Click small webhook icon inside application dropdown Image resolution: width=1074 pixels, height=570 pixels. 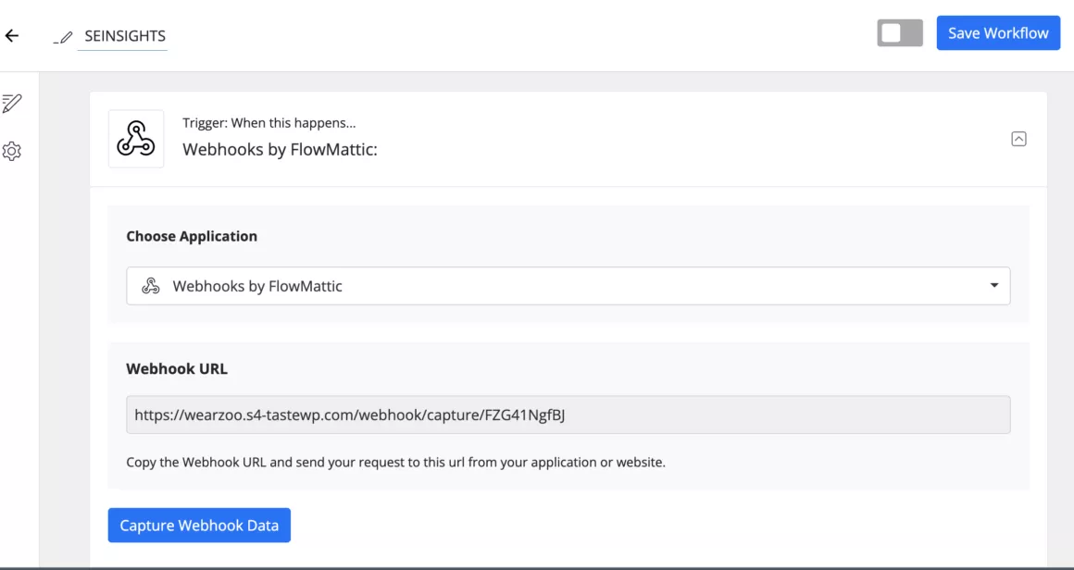150,286
